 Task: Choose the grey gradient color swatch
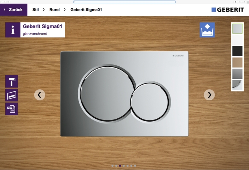click(x=237, y=74)
